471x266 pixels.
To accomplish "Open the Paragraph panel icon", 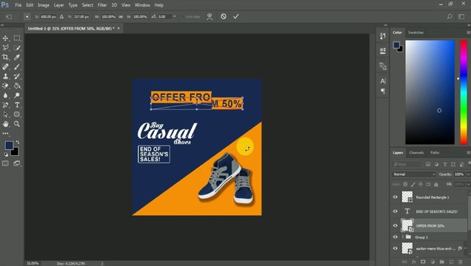I will pyautogui.click(x=383, y=92).
